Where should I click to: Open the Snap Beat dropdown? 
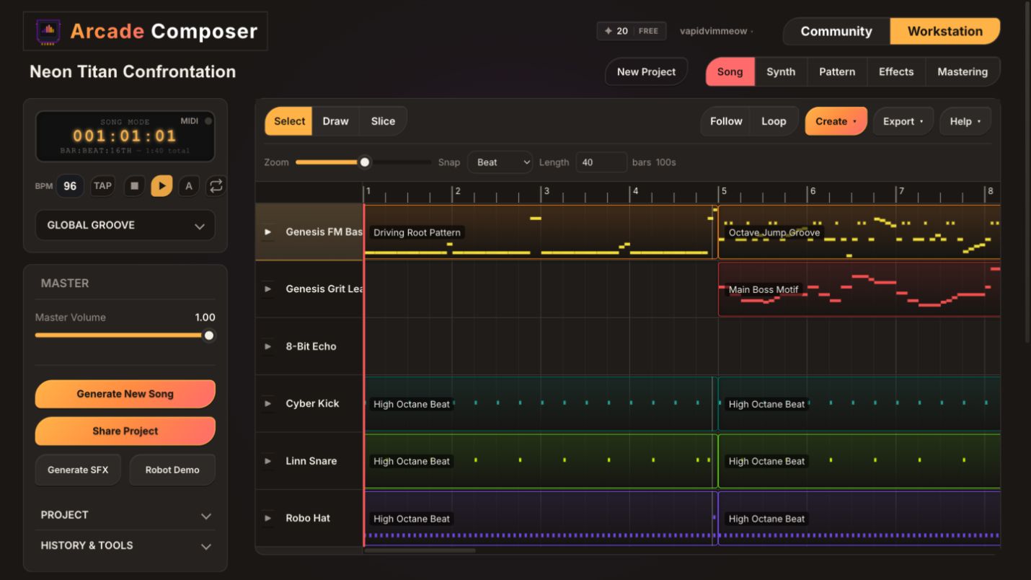point(500,162)
